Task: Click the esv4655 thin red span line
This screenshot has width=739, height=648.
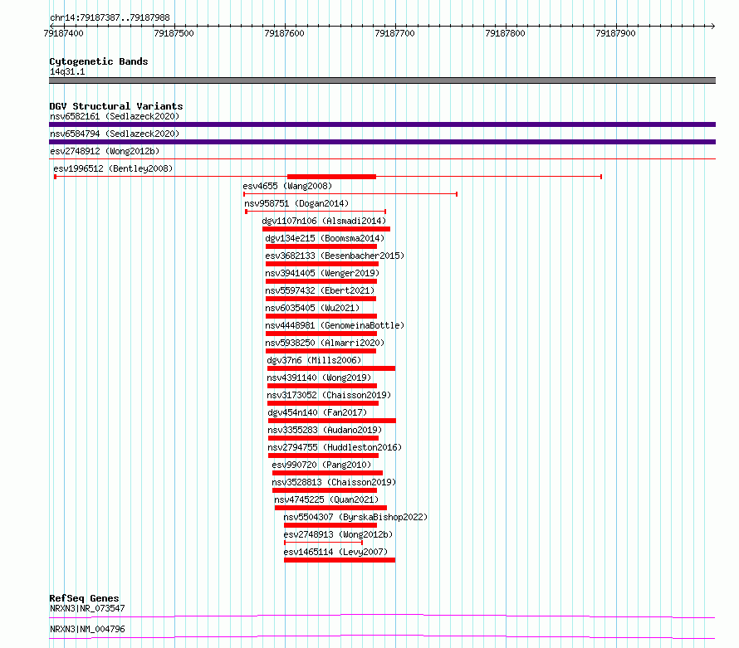Action: (x=350, y=194)
